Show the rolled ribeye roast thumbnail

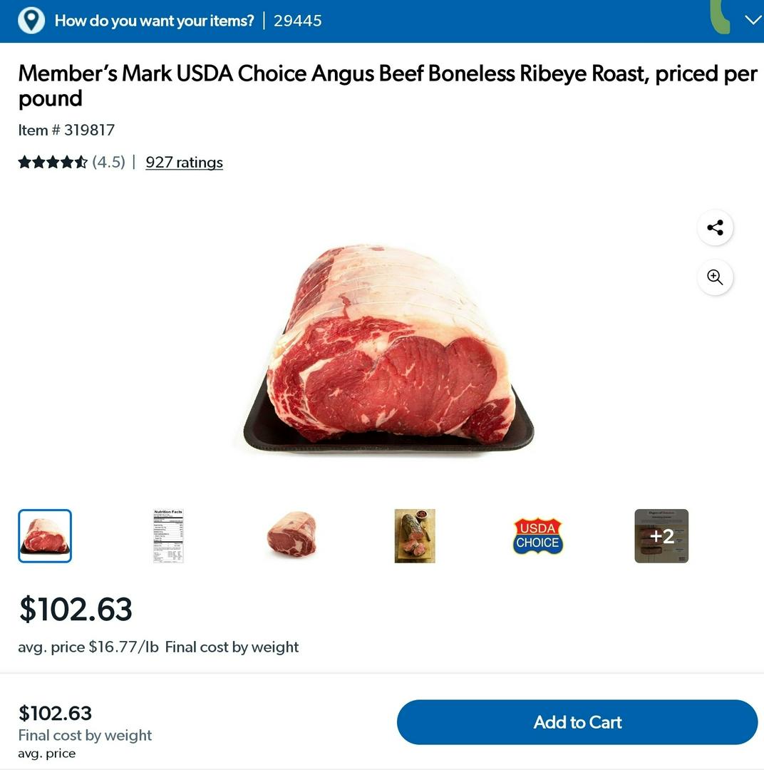click(291, 534)
